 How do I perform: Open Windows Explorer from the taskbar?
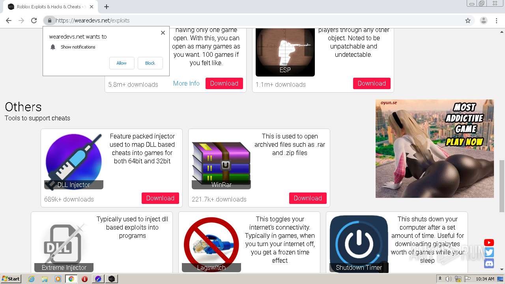pyautogui.click(x=45, y=279)
